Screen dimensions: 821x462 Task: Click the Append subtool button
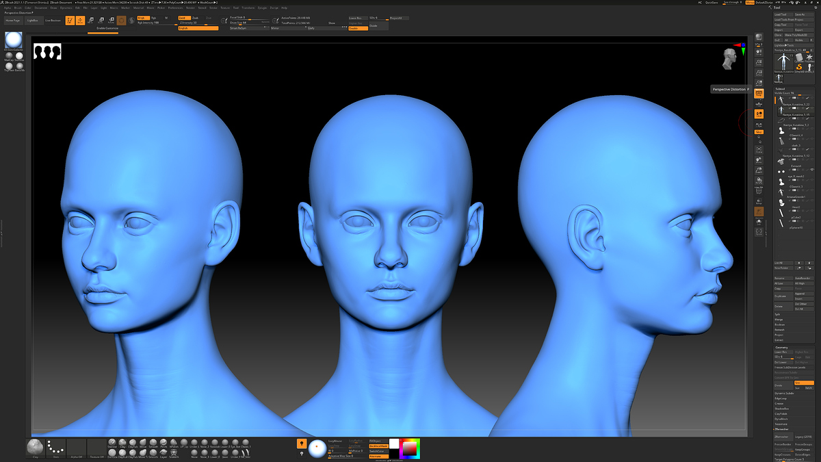click(x=804, y=294)
